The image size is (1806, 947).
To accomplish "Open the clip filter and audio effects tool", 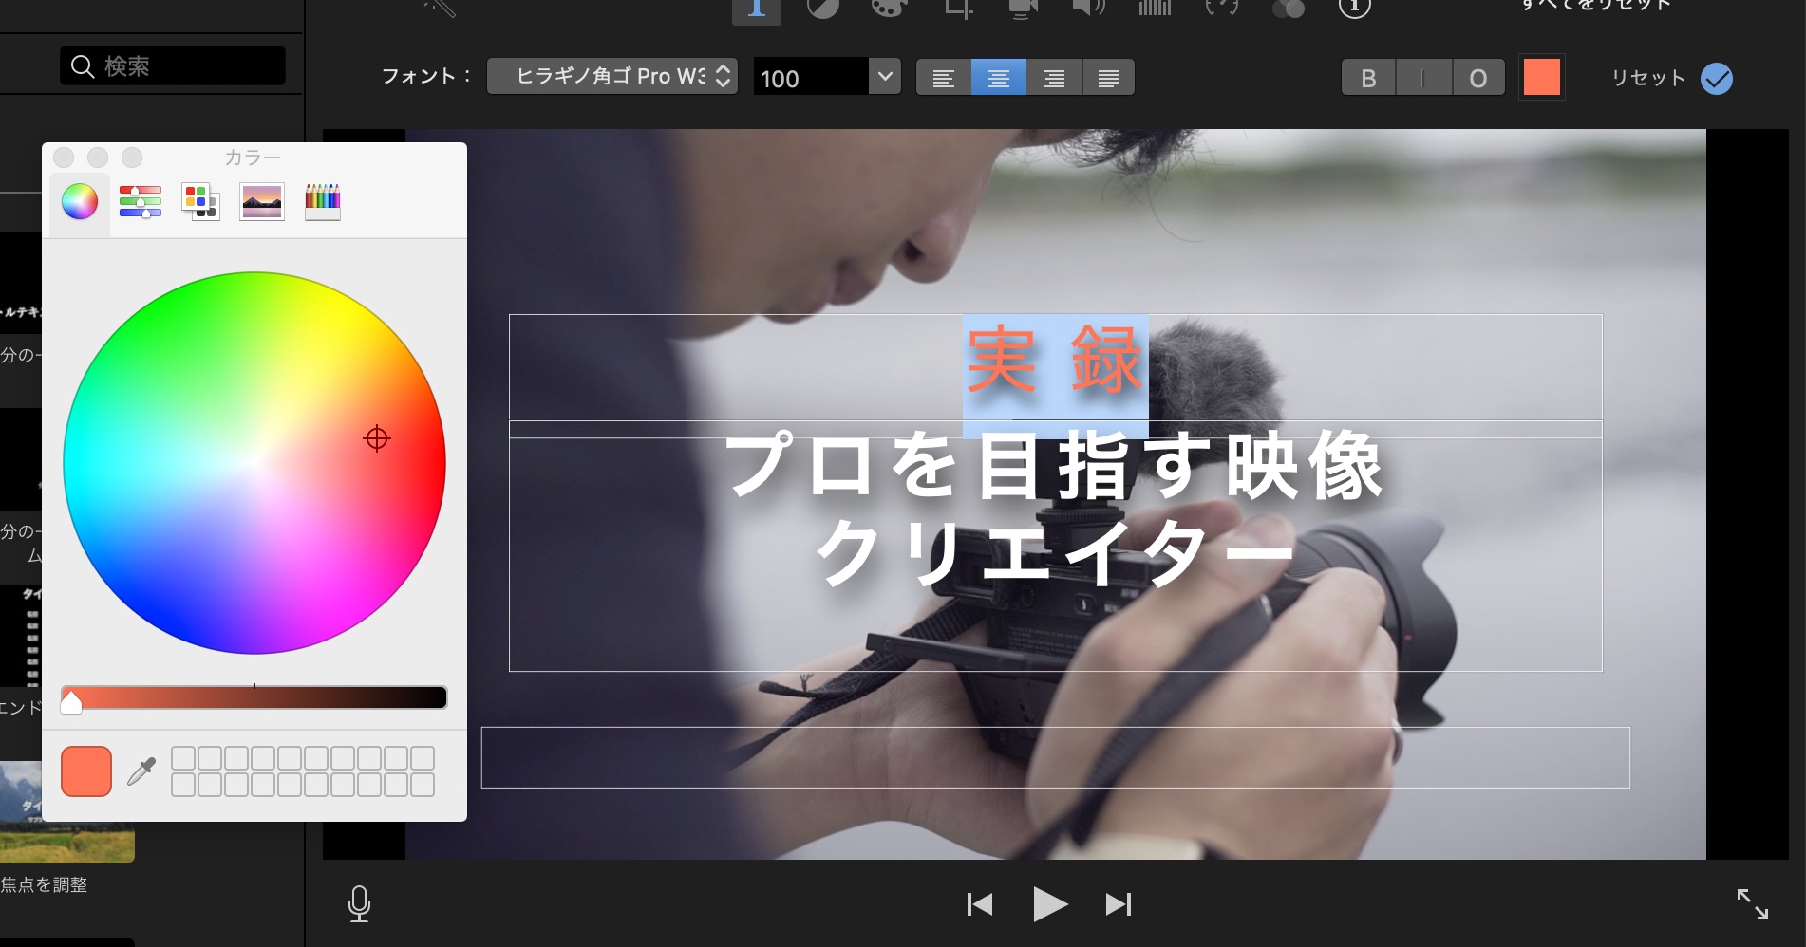I will point(1289,9).
